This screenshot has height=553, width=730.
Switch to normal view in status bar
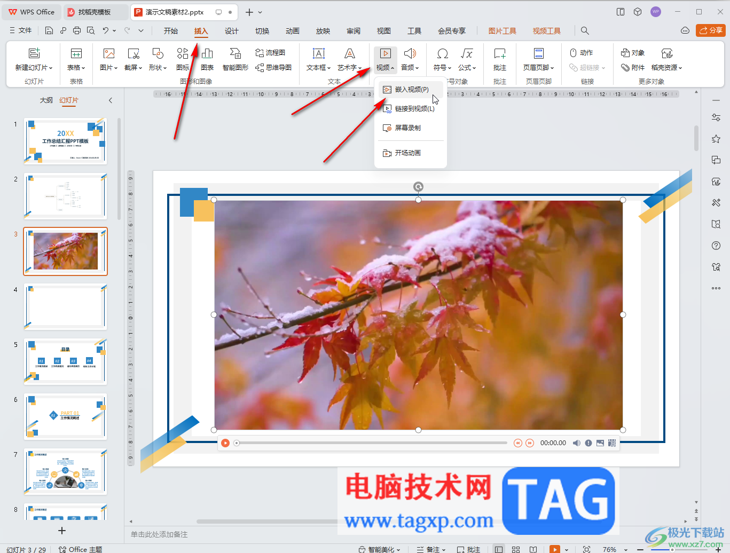pyautogui.click(x=498, y=549)
